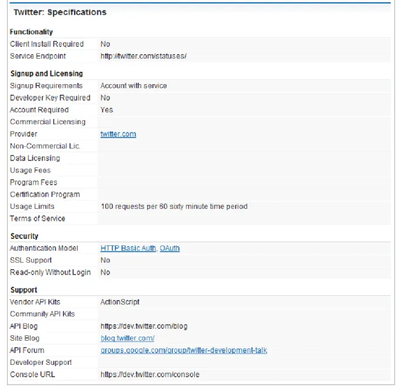Visit the blog.twitter.com site blog link
This screenshot has width=396, height=386.
(128, 338)
